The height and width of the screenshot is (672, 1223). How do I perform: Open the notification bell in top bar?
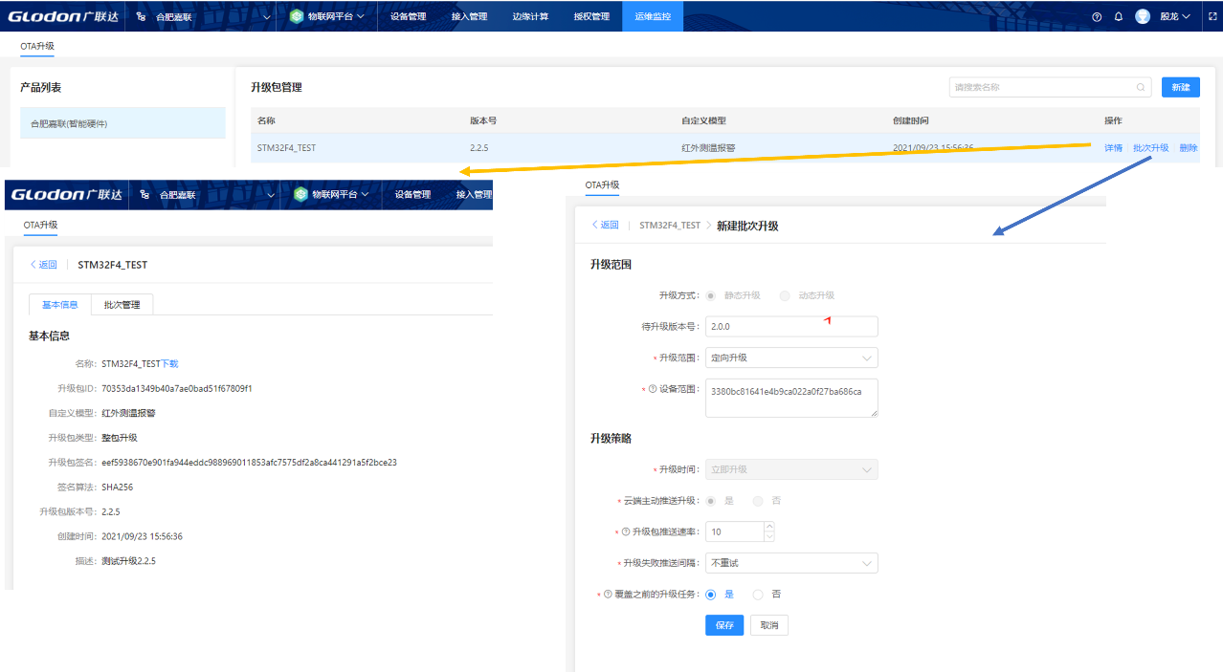1118,16
